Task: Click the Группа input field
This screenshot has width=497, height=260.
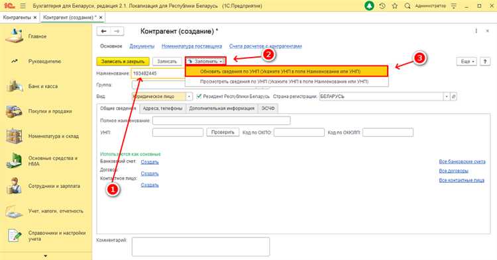Action: pos(158,85)
